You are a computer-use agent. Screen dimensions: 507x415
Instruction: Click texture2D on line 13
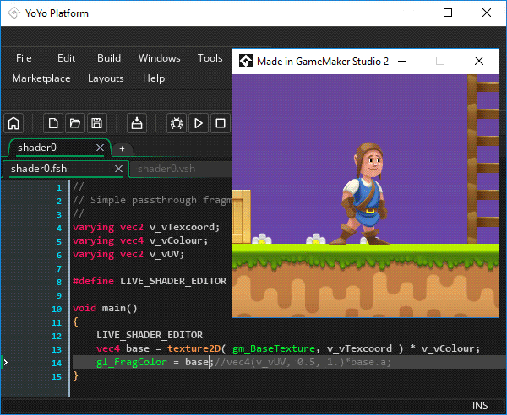click(x=194, y=348)
